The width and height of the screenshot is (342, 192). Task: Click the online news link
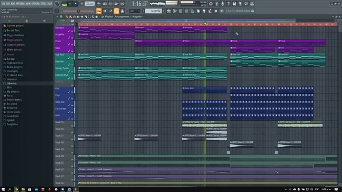(x=240, y=11)
